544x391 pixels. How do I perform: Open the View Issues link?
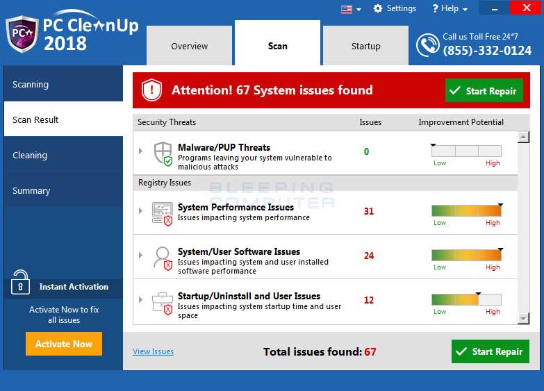click(153, 351)
